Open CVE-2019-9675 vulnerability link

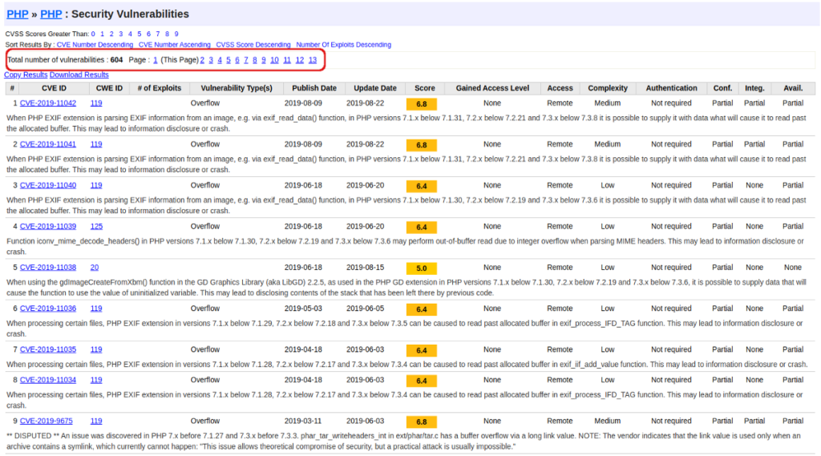coord(46,421)
